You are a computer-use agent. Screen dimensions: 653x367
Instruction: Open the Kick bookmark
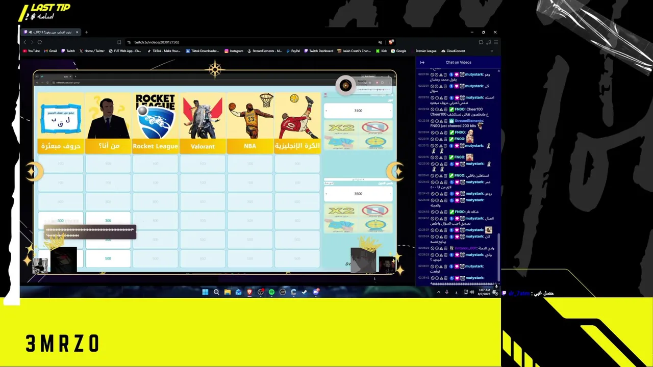(x=381, y=51)
